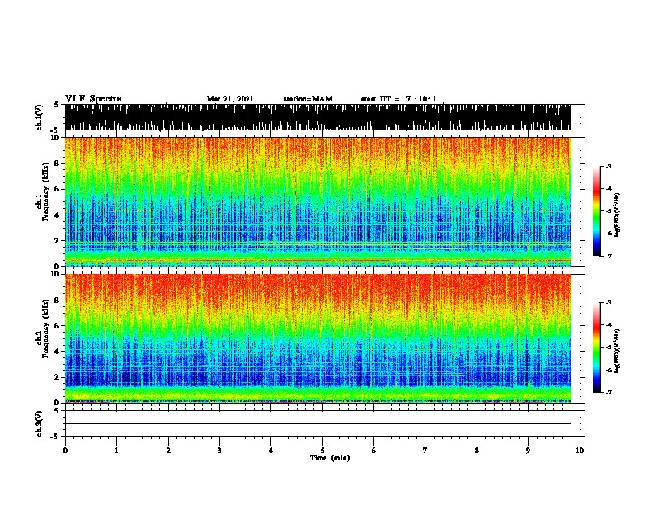Click the ch.1 colorbar log(PSD) label
The width and height of the screenshot is (653, 505).
617,215
